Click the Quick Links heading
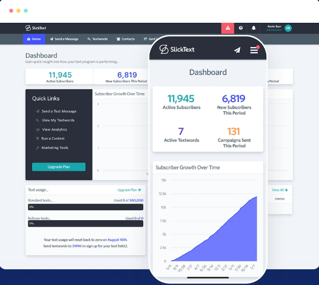The width and height of the screenshot is (319, 285). [46, 98]
